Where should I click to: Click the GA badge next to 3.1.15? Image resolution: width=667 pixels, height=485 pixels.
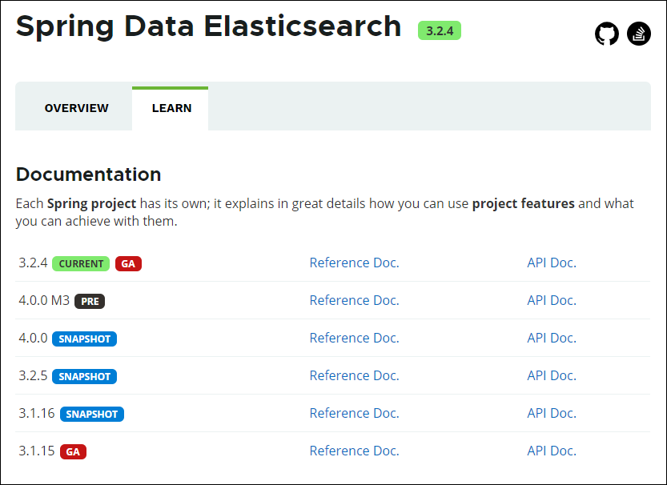[x=73, y=452]
